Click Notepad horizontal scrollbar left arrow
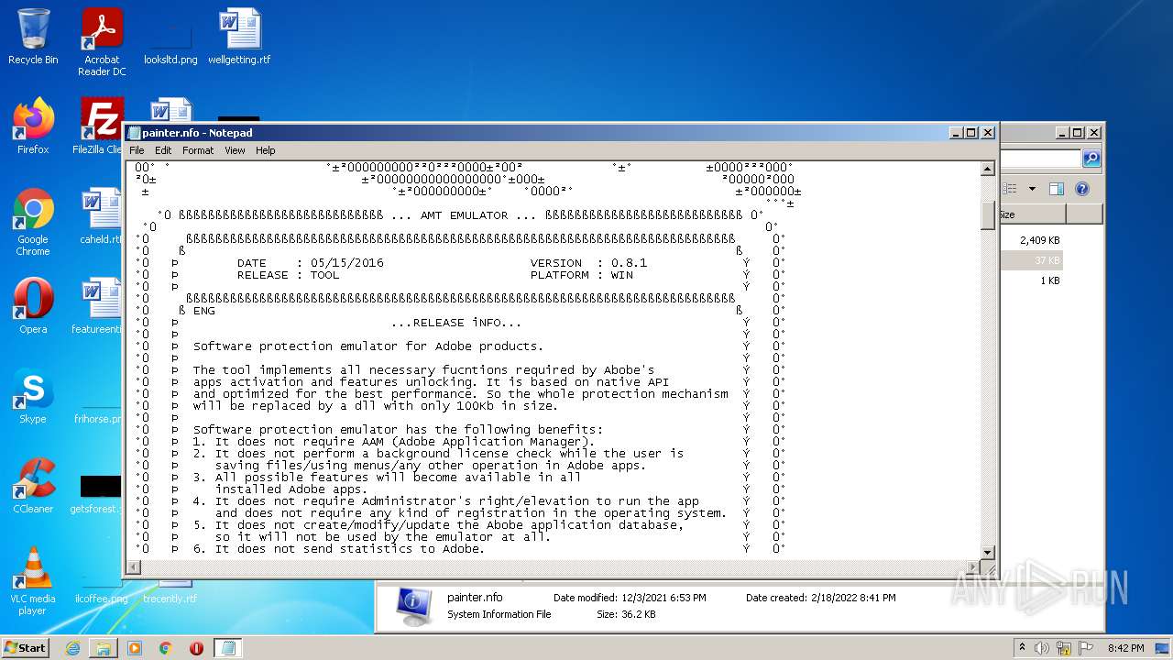This screenshot has width=1173, height=660. (x=134, y=567)
